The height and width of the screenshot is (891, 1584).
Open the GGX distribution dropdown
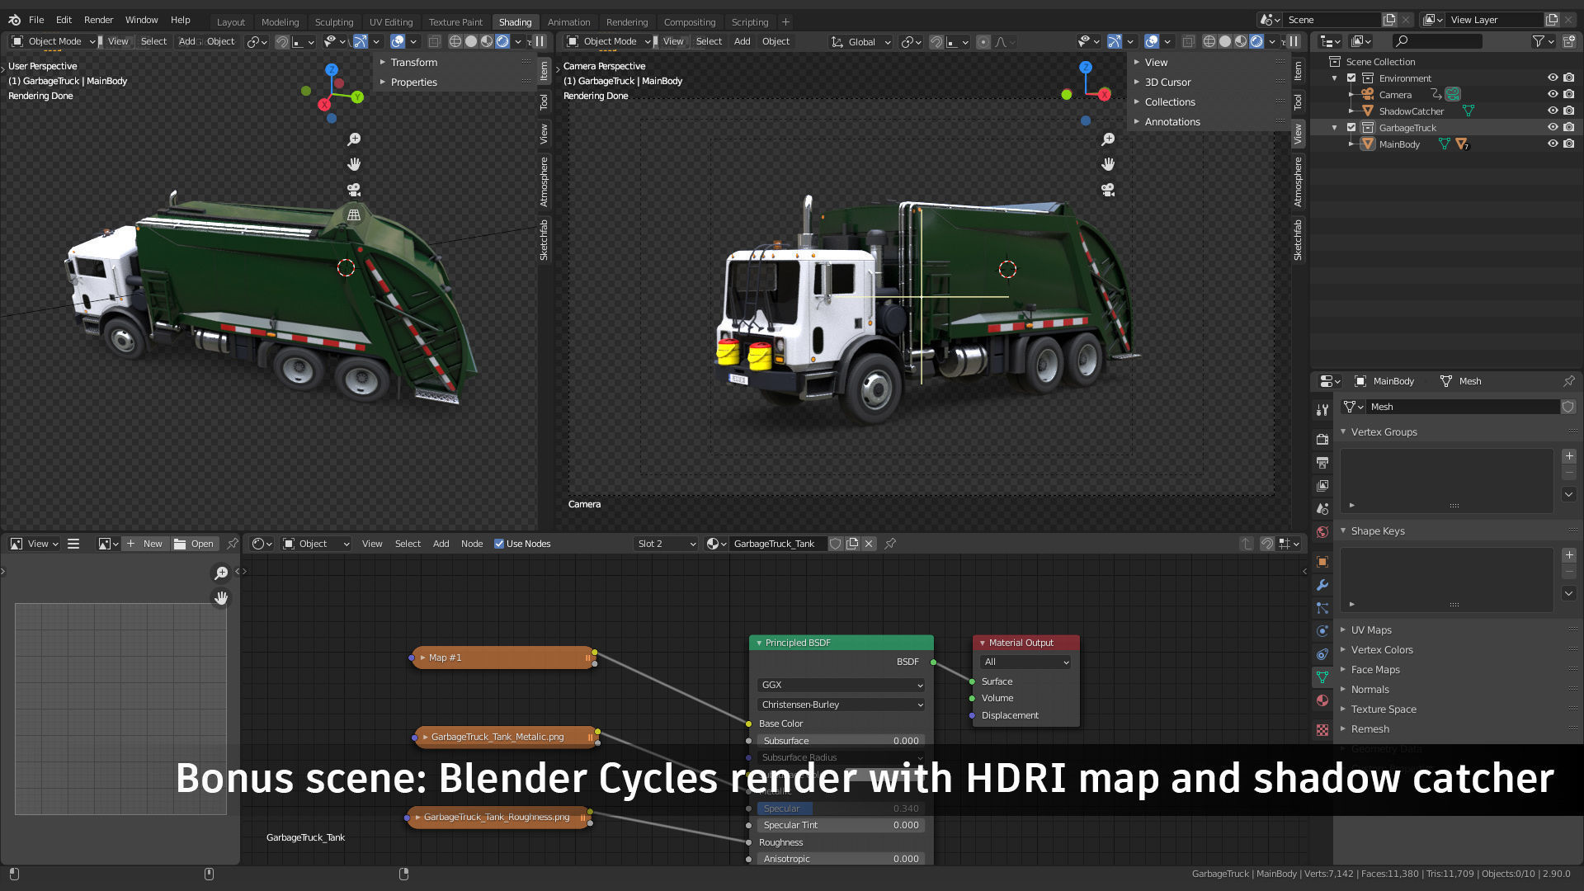click(x=841, y=685)
